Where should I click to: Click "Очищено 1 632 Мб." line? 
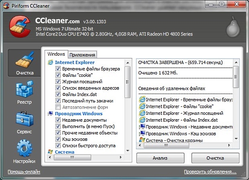tap(157, 73)
